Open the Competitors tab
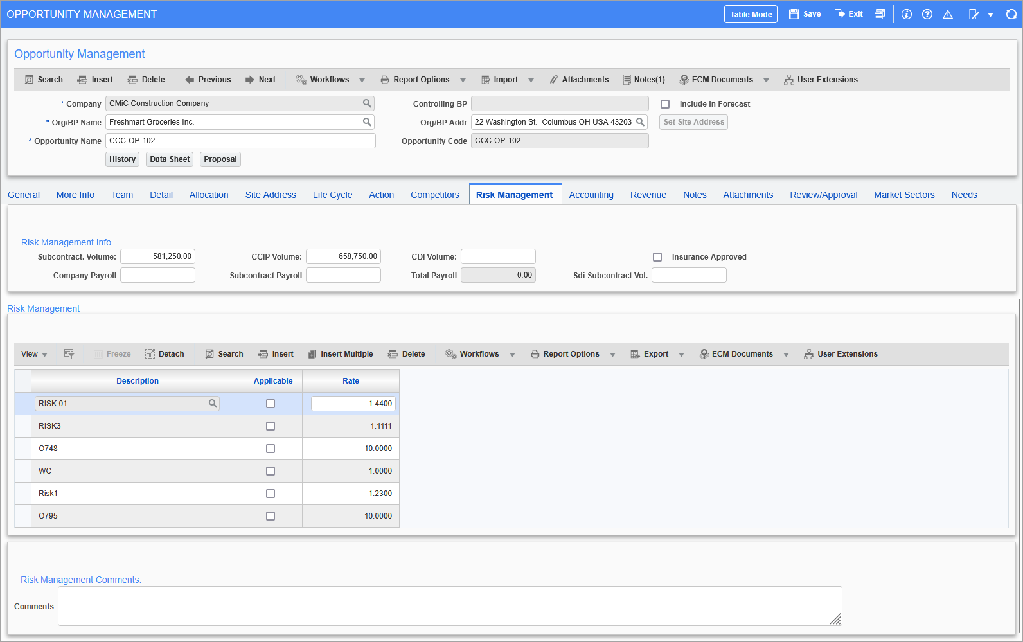The width and height of the screenshot is (1023, 642). coord(434,195)
